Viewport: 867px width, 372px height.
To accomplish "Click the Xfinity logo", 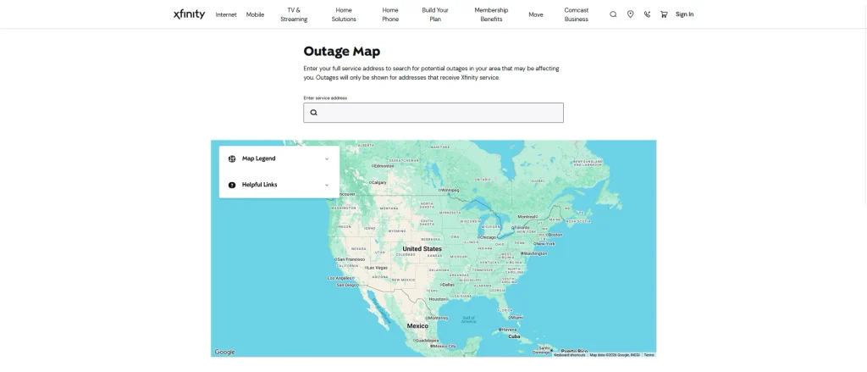I will [189, 14].
